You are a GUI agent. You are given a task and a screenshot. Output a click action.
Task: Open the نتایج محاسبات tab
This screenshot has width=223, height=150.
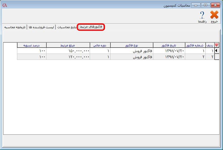67,27
